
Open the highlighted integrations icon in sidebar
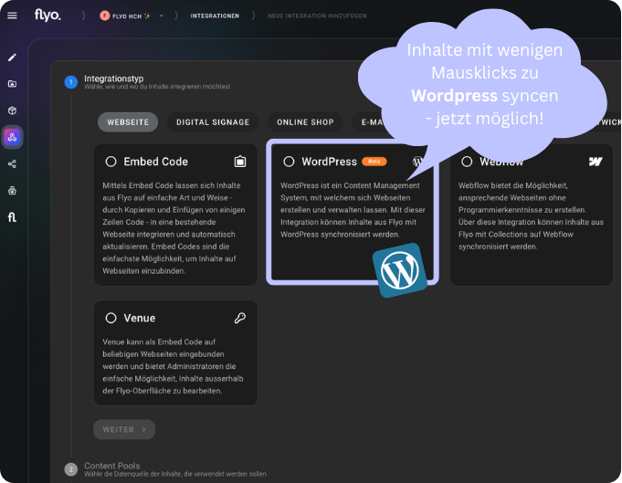coord(12,137)
